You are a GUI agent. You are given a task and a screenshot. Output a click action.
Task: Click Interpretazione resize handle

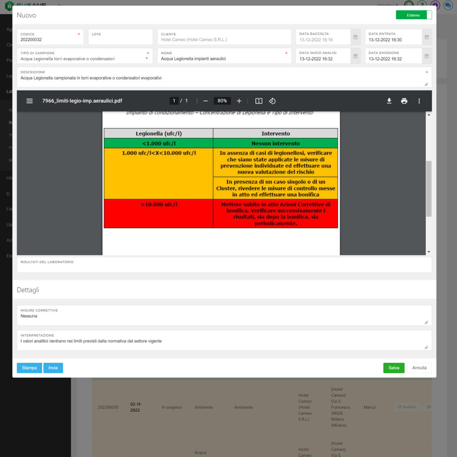[x=426, y=347]
